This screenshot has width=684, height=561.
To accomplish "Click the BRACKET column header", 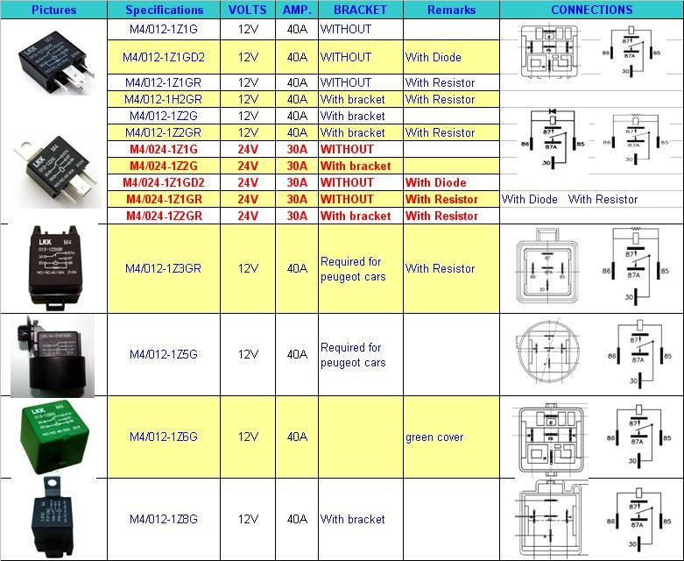I will click(x=360, y=11).
